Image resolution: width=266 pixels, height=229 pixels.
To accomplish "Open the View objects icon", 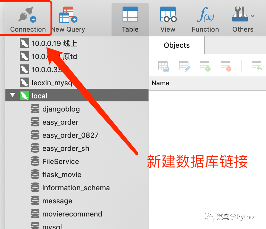I will click(x=168, y=15).
